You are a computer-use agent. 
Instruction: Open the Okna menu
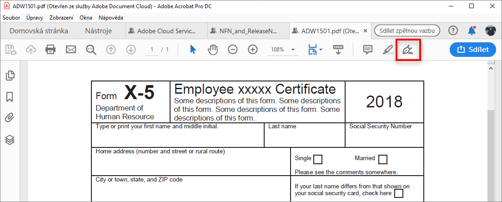tap(86, 18)
